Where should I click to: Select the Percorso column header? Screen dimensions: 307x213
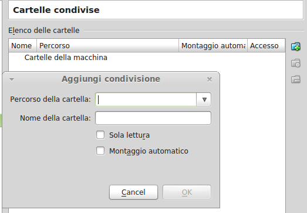click(x=107, y=45)
